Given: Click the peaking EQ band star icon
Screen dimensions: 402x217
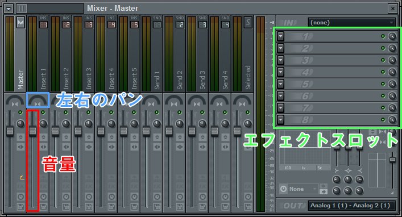Looking at the screenshot, I should pos(348,171).
